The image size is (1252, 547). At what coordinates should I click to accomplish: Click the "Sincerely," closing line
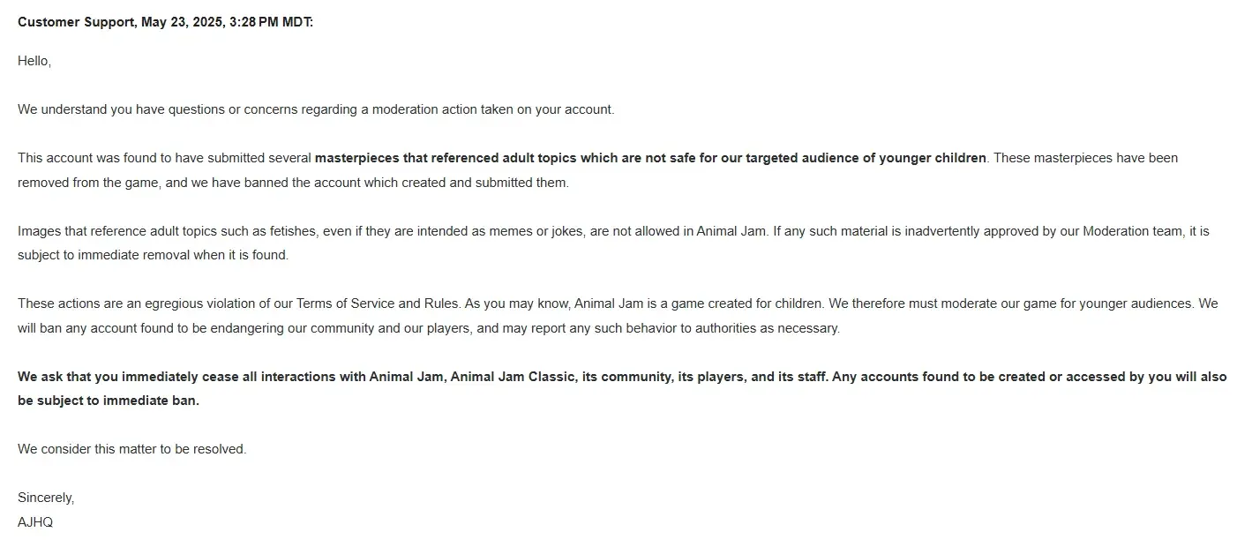(x=46, y=498)
